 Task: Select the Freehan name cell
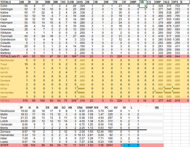click(10, 46)
